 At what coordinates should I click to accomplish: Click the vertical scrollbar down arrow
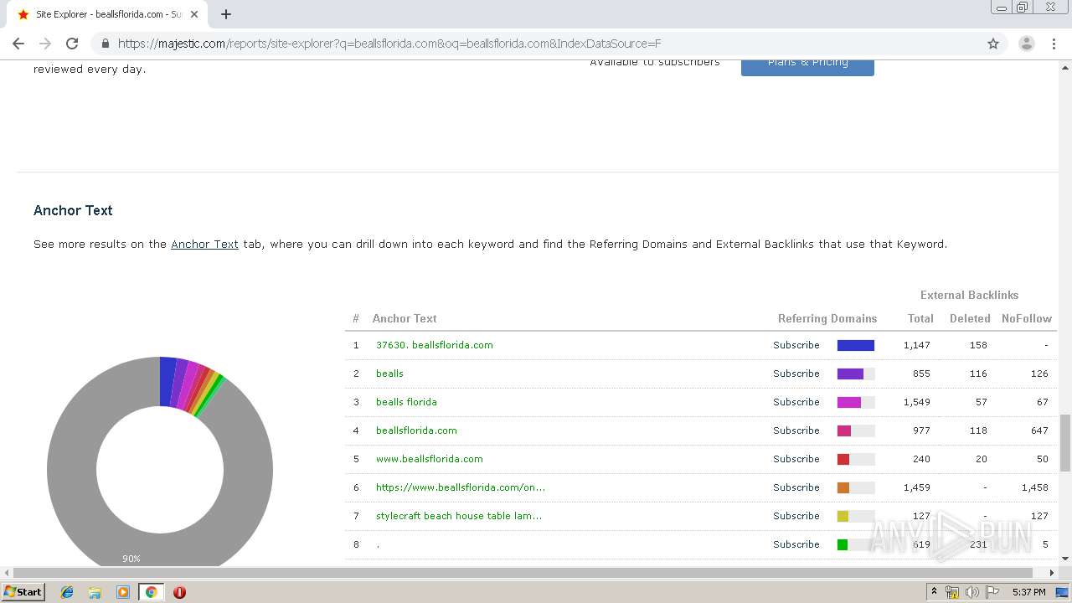coord(1065,559)
